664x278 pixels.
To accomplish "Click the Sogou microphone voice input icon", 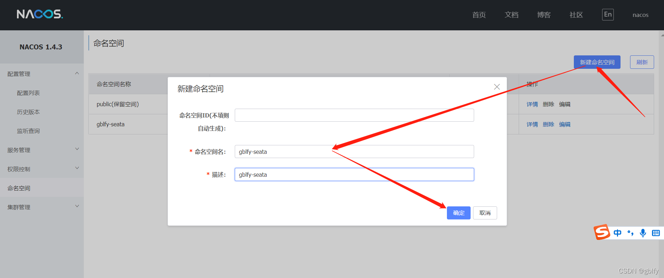I will point(643,233).
